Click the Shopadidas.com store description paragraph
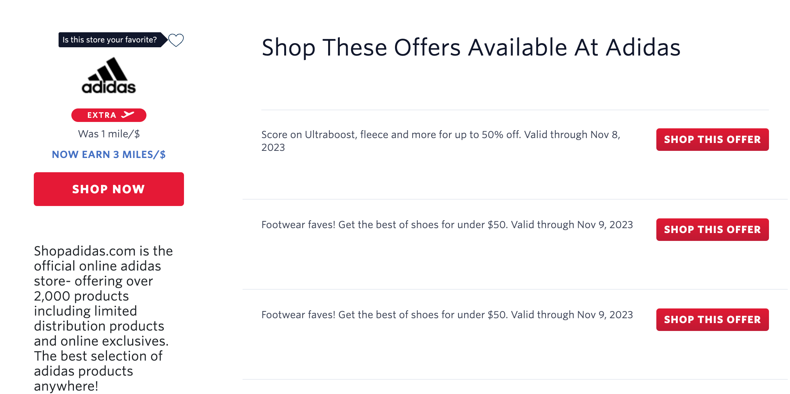 [x=101, y=318]
